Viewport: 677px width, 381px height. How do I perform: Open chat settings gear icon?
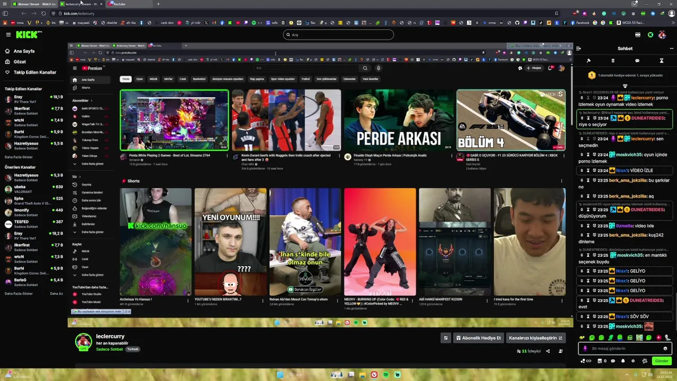pos(633,361)
